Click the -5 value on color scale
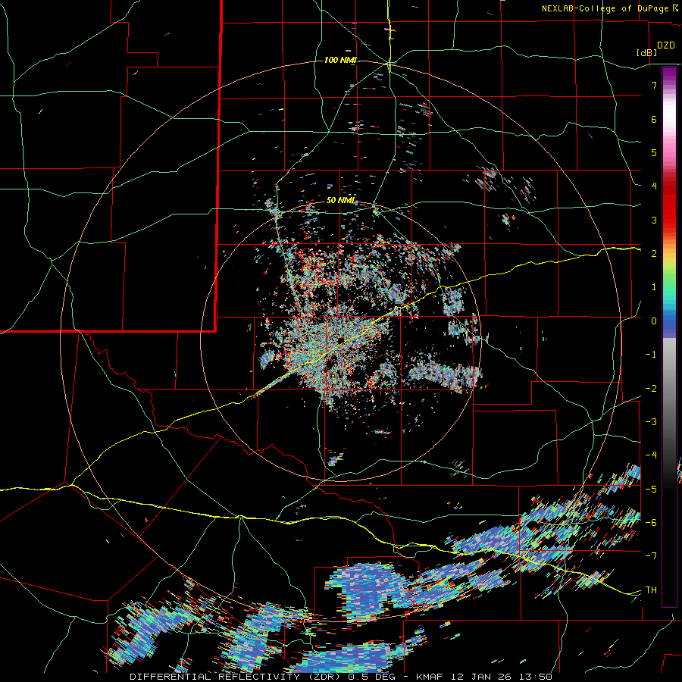The height and width of the screenshot is (682, 682). (651, 490)
